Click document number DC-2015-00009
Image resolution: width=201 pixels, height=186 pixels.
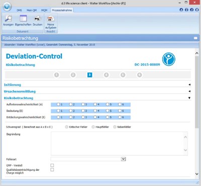147,65
